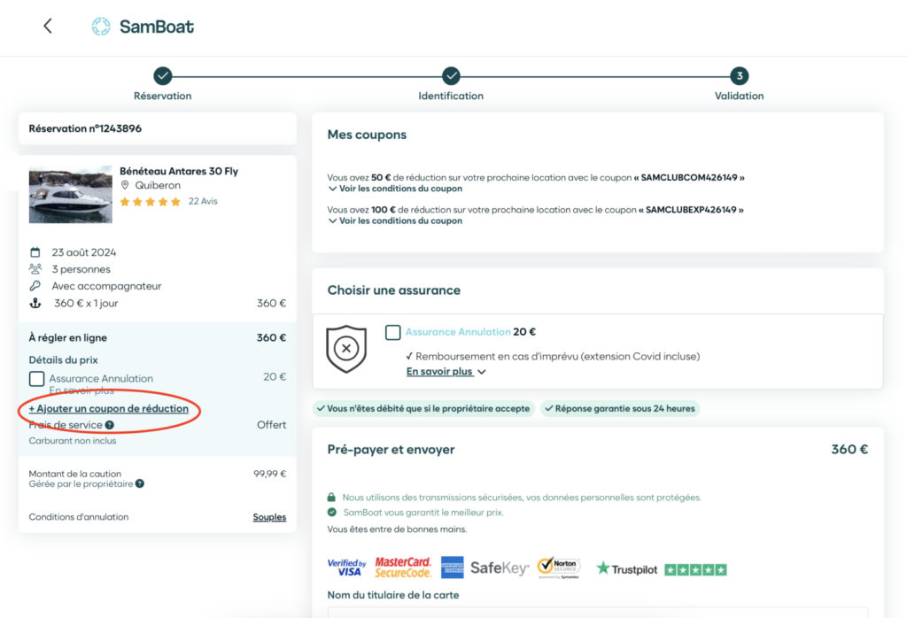Expand En savoir plus under insurance
907x618 pixels.
(446, 372)
